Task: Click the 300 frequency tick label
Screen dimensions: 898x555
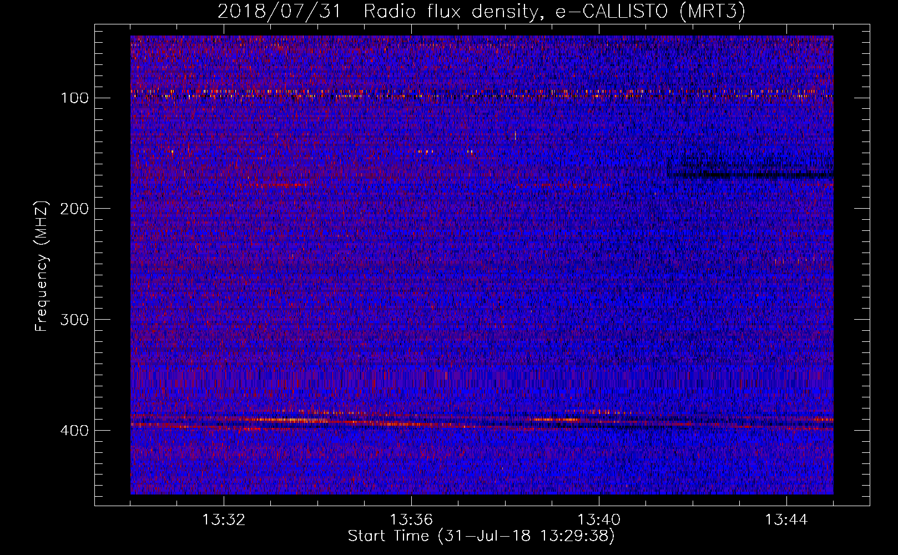Action: pos(74,320)
